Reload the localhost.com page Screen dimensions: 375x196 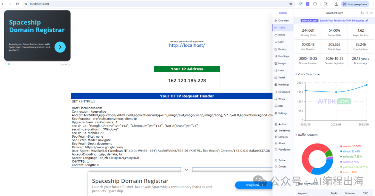pos(17,4)
